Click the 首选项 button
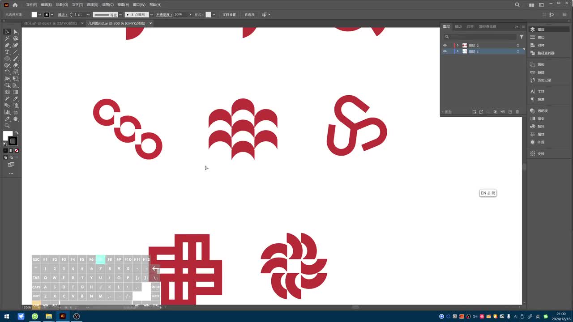The height and width of the screenshot is (322, 573). tap(249, 15)
